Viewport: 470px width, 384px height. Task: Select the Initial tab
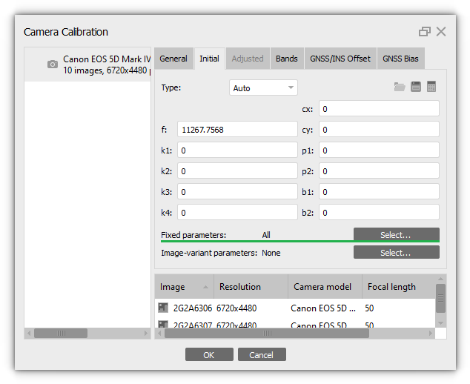coord(210,59)
